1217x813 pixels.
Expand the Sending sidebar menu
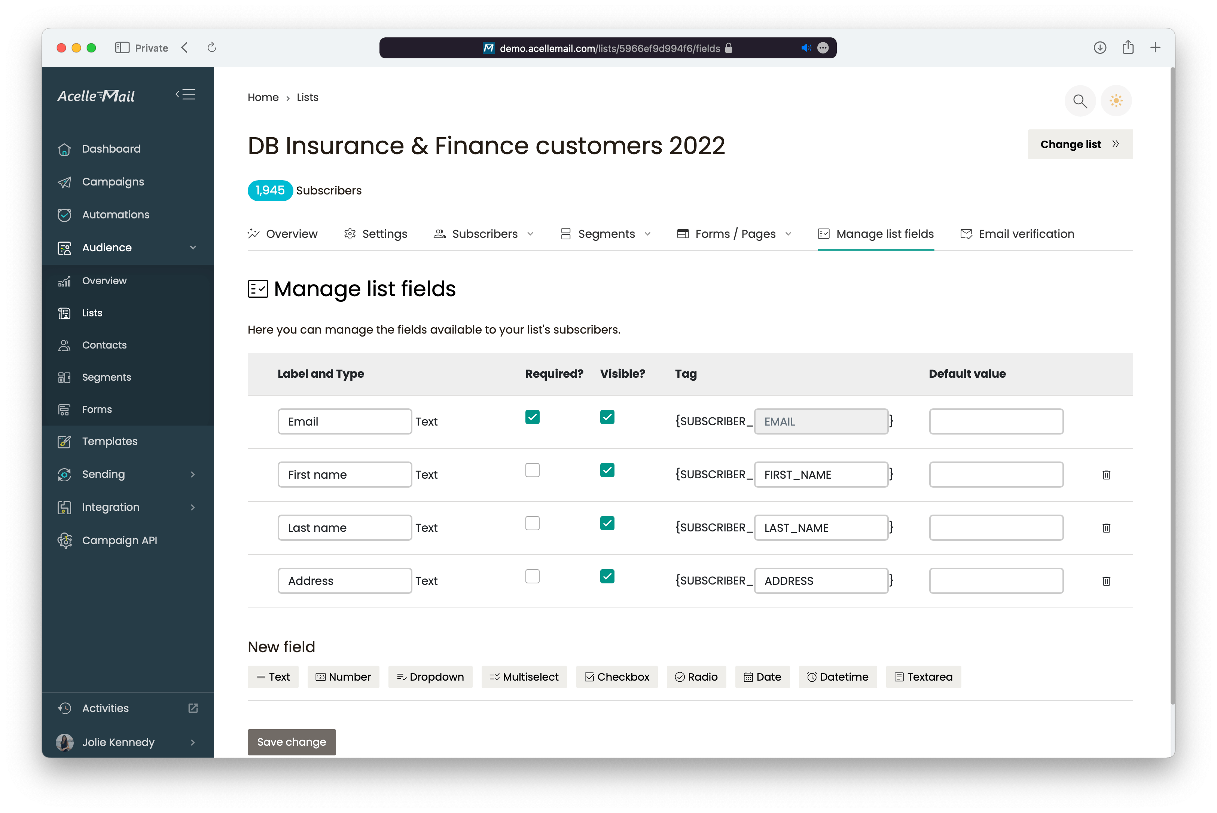click(193, 475)
